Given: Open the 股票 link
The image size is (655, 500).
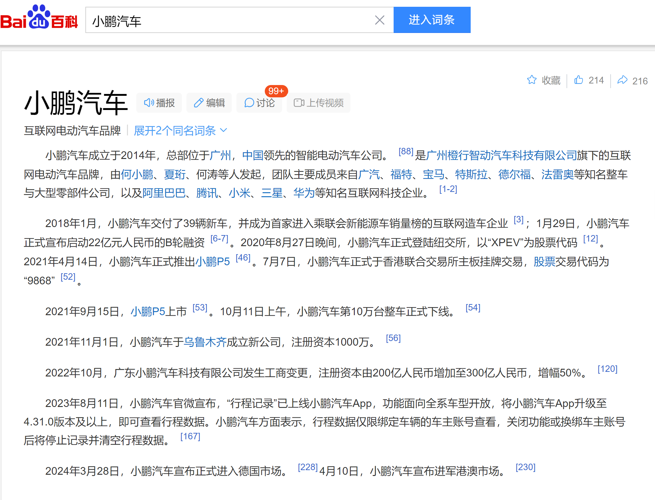Looking at the screenshot, I should click(x=544, y=262).
